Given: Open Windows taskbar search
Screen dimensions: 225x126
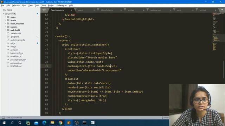Looking at the screenshot, I should 12,123.
